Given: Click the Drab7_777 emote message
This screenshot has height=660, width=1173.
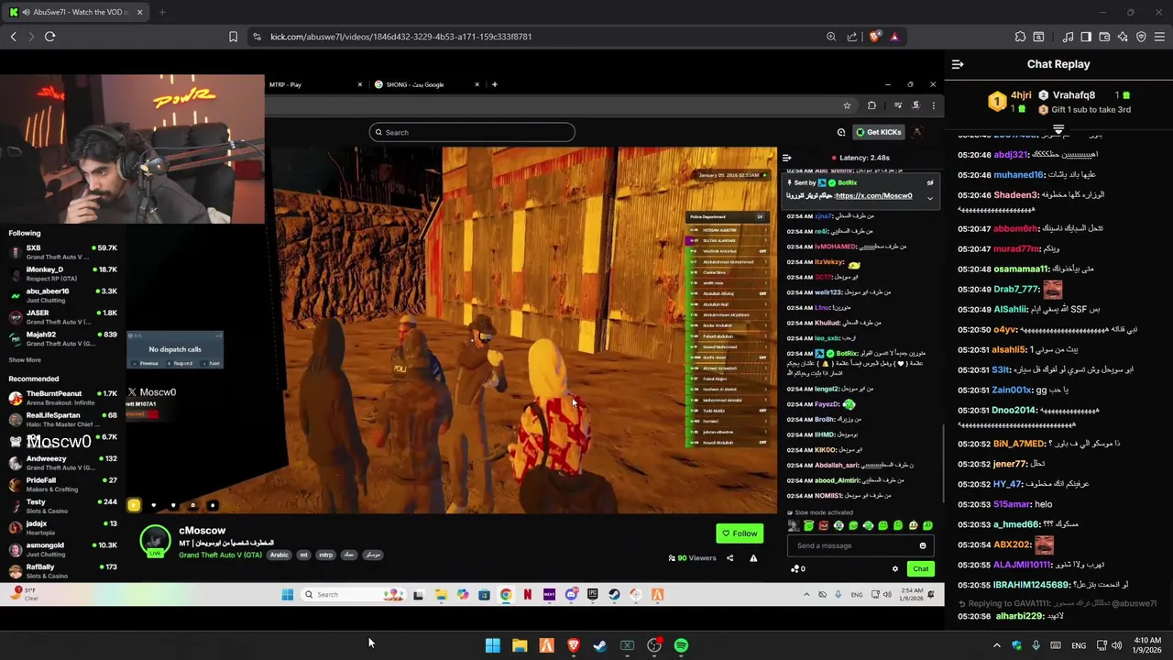Looking at the screenshot, I should 1052,290.
